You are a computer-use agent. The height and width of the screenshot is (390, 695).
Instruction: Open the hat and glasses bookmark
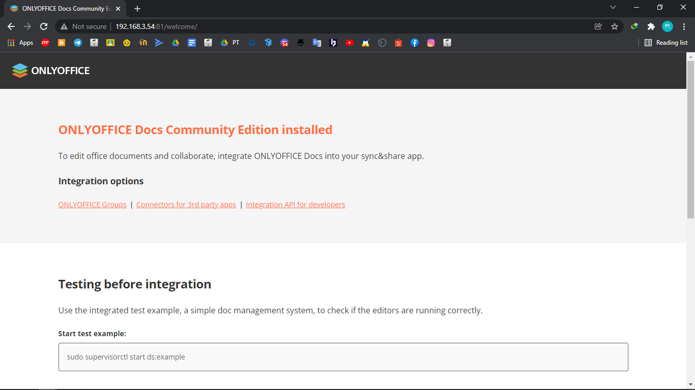click(x=301, y=43)
